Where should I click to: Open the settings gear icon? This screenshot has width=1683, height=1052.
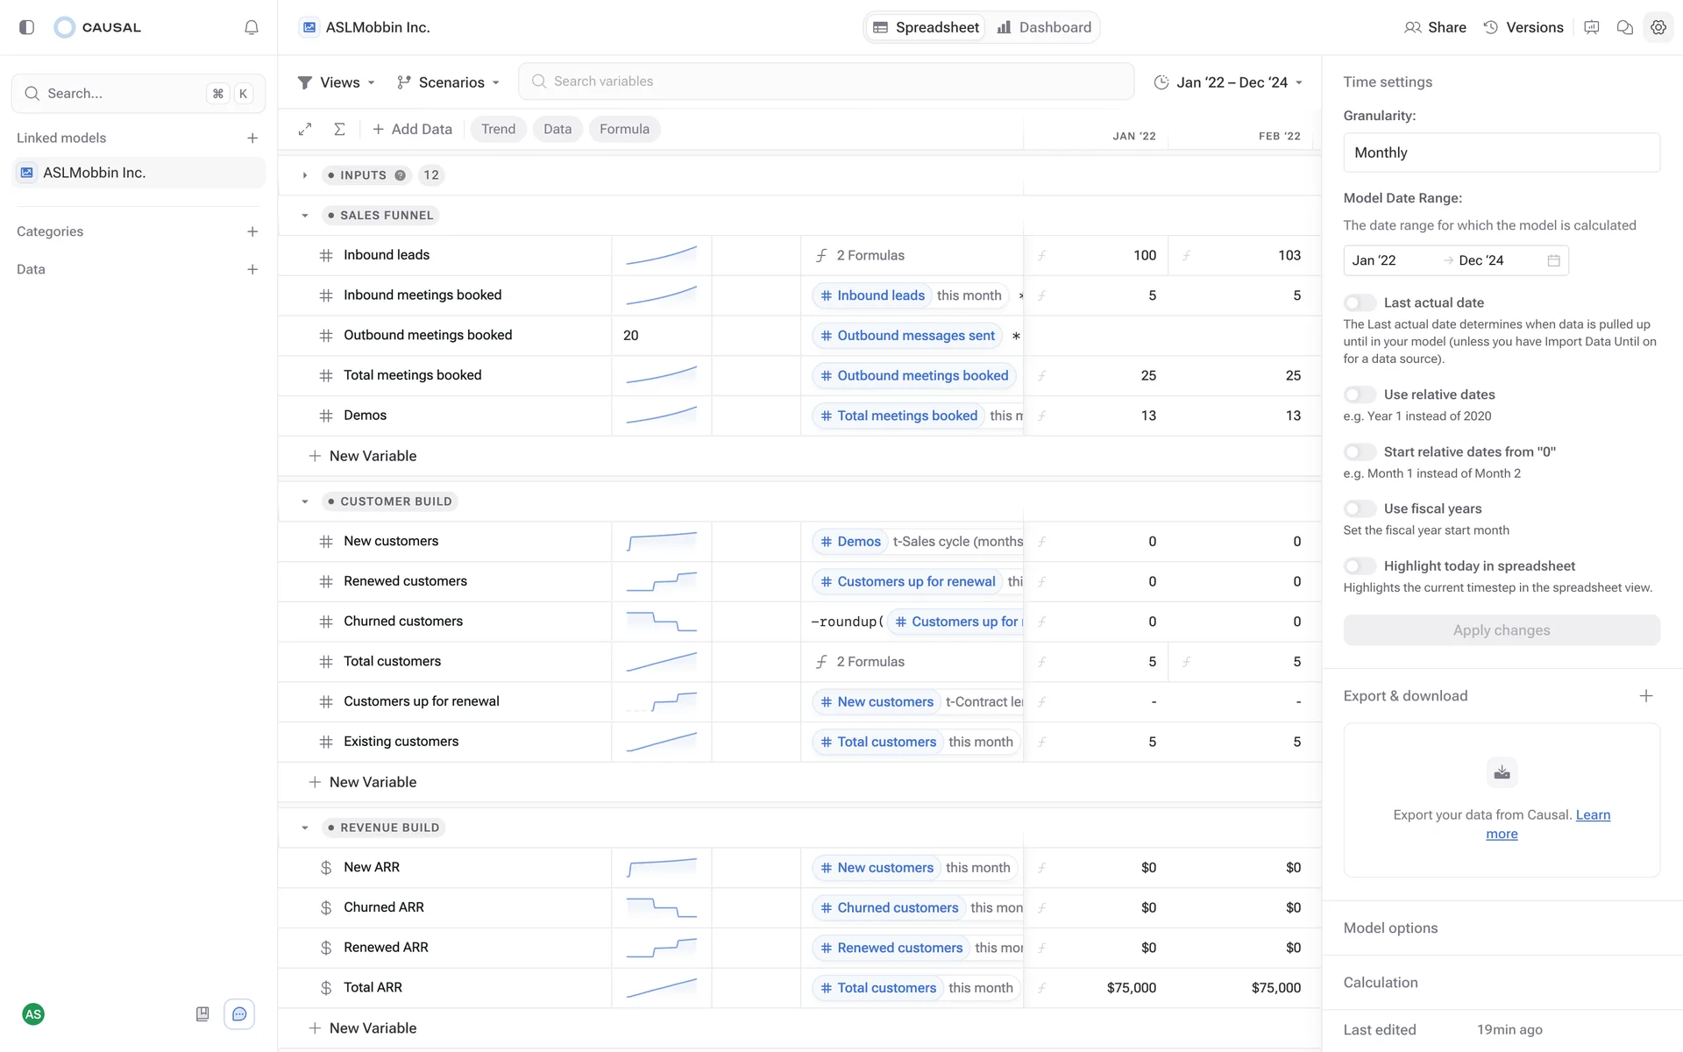coord(1658,27)
